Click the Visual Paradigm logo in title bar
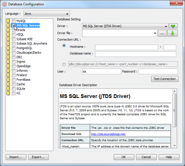The height and width of the screenshot is (166, 185). (x=5, y=4)
